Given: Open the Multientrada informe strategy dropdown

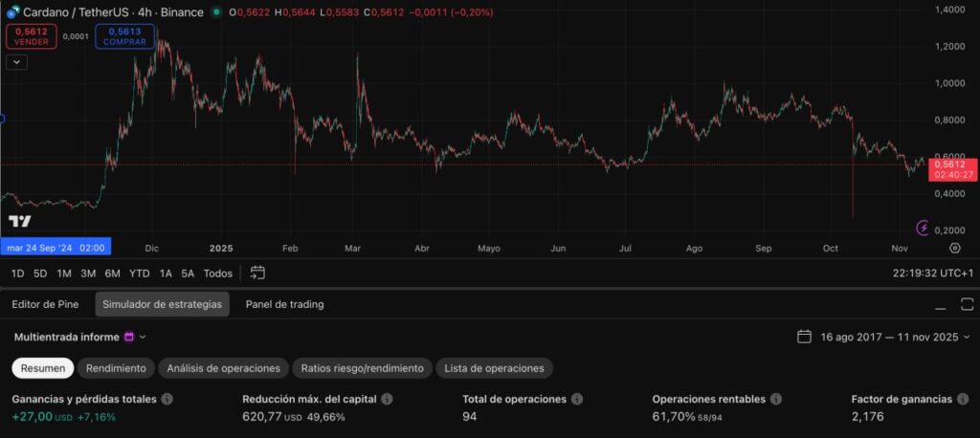Looking at the screenshot, I should 80,337.
